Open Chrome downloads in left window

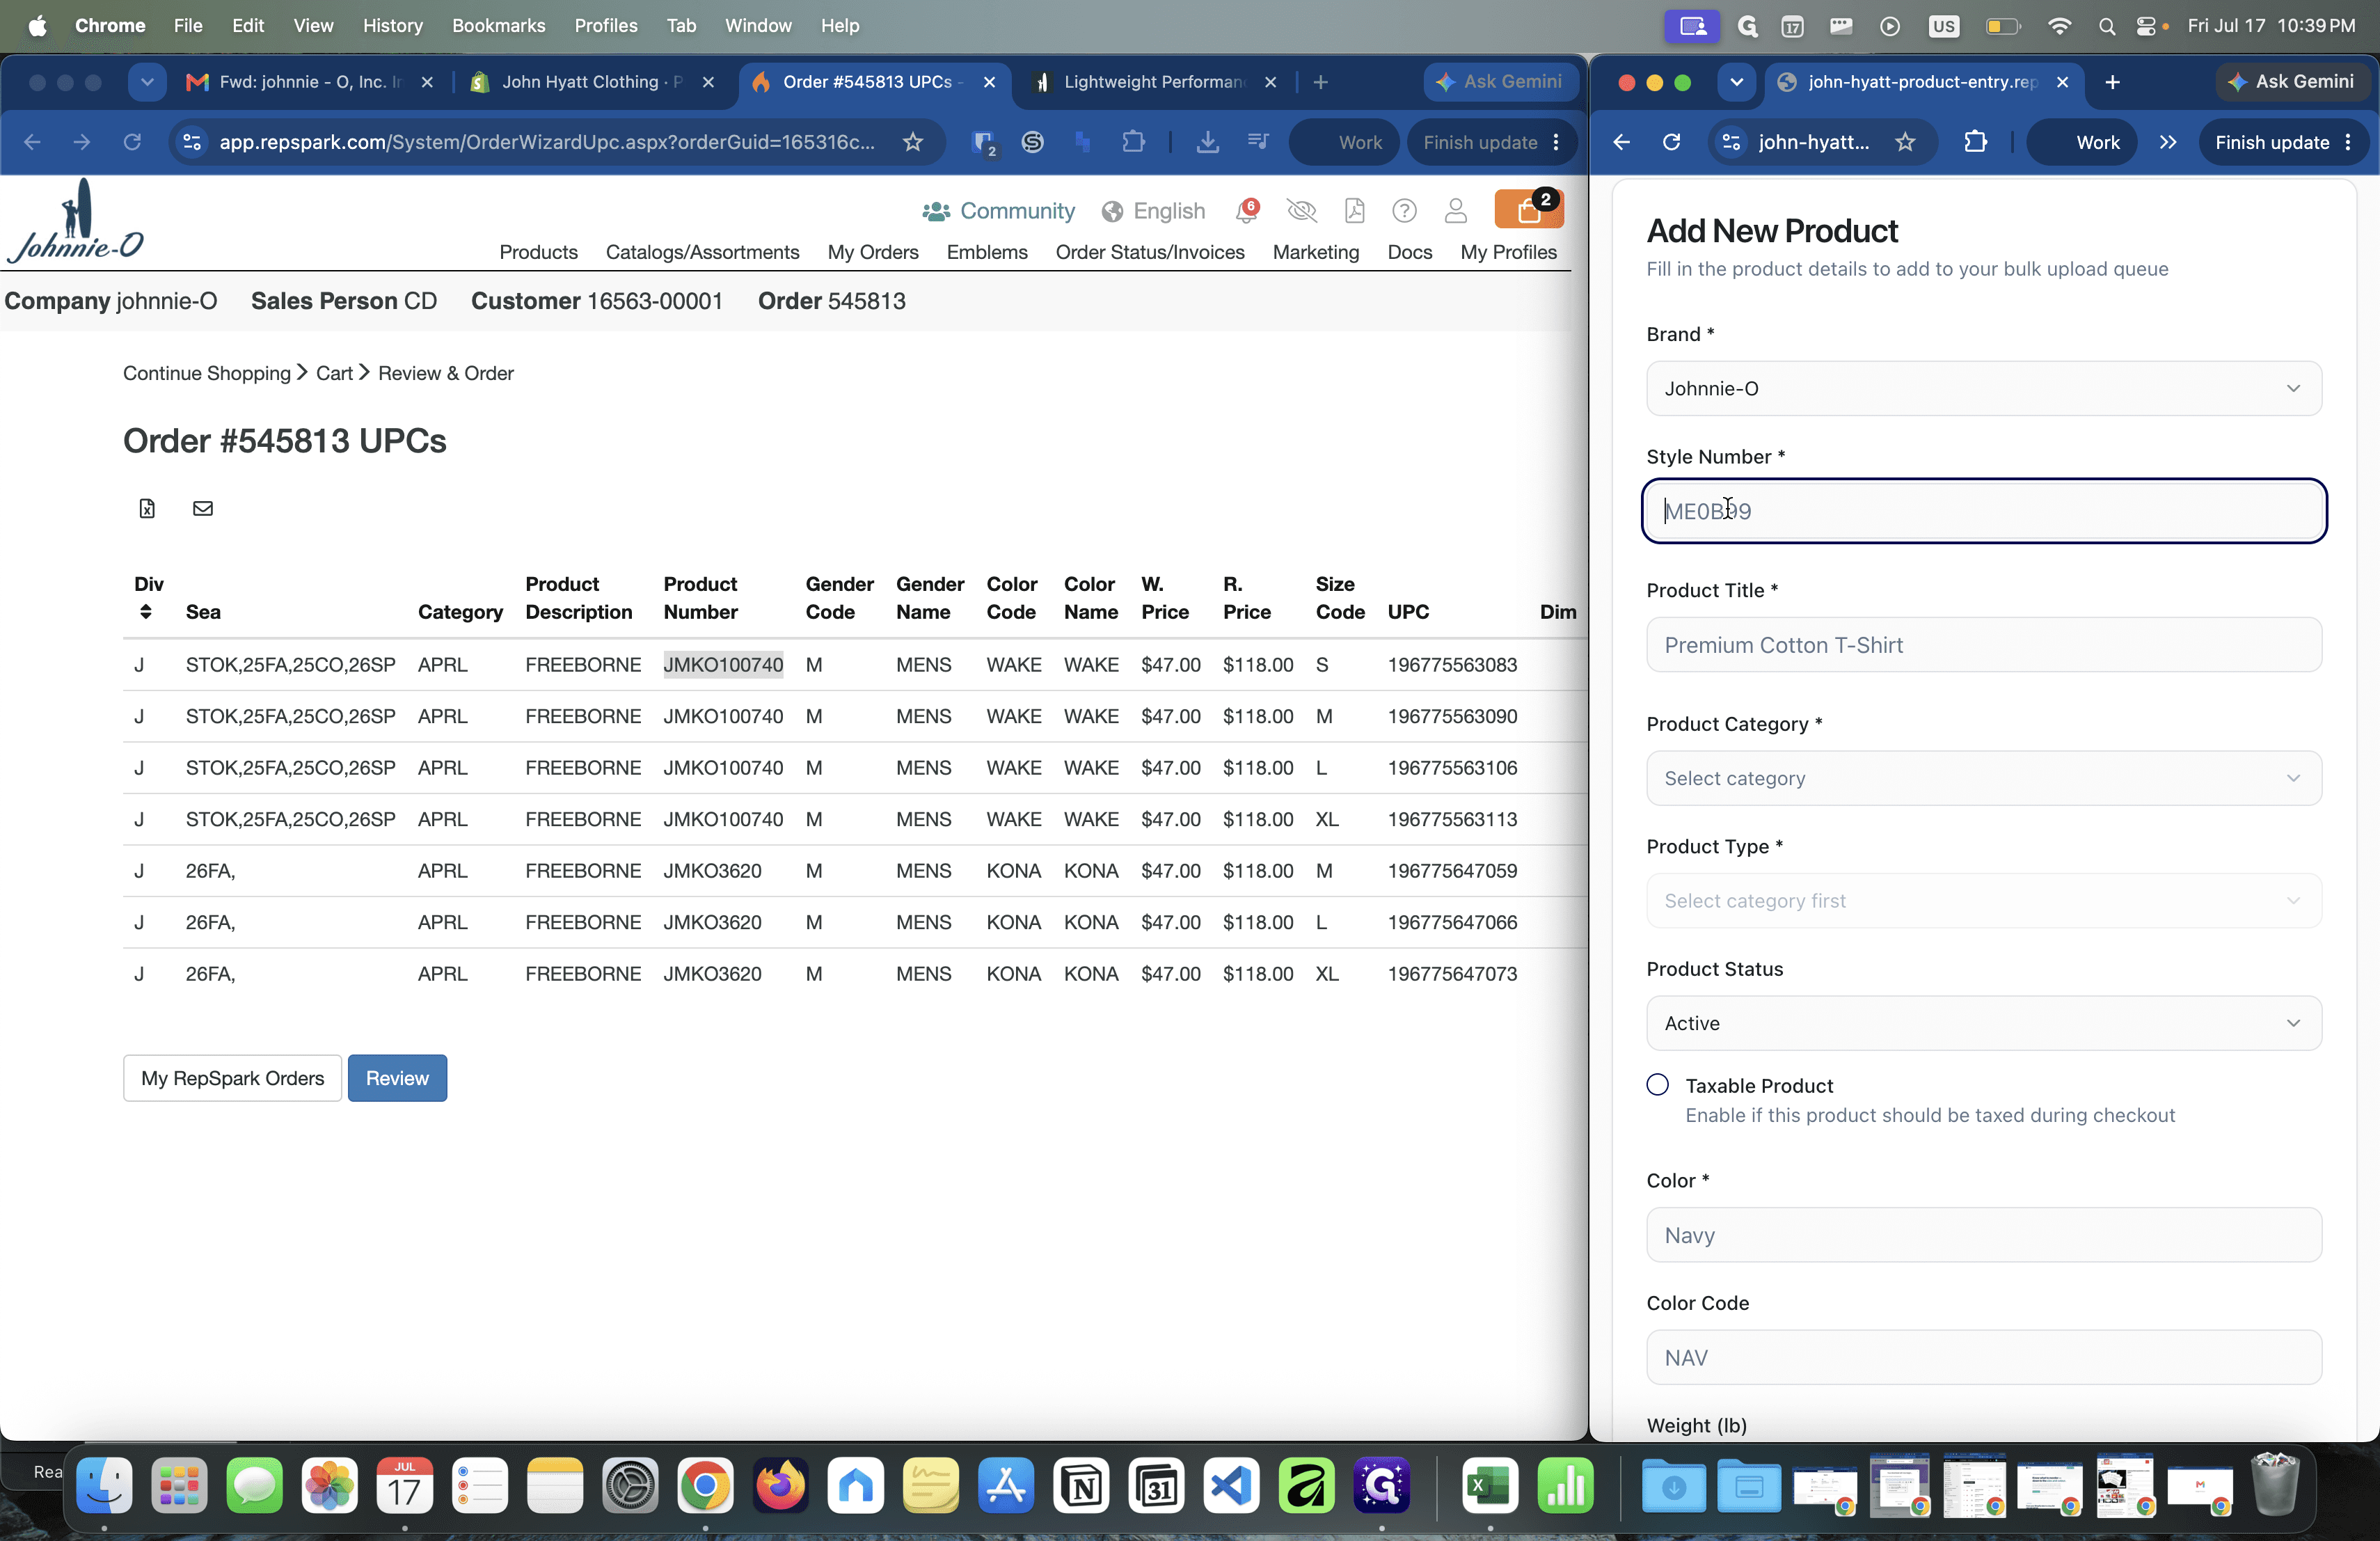[1207, 142]
